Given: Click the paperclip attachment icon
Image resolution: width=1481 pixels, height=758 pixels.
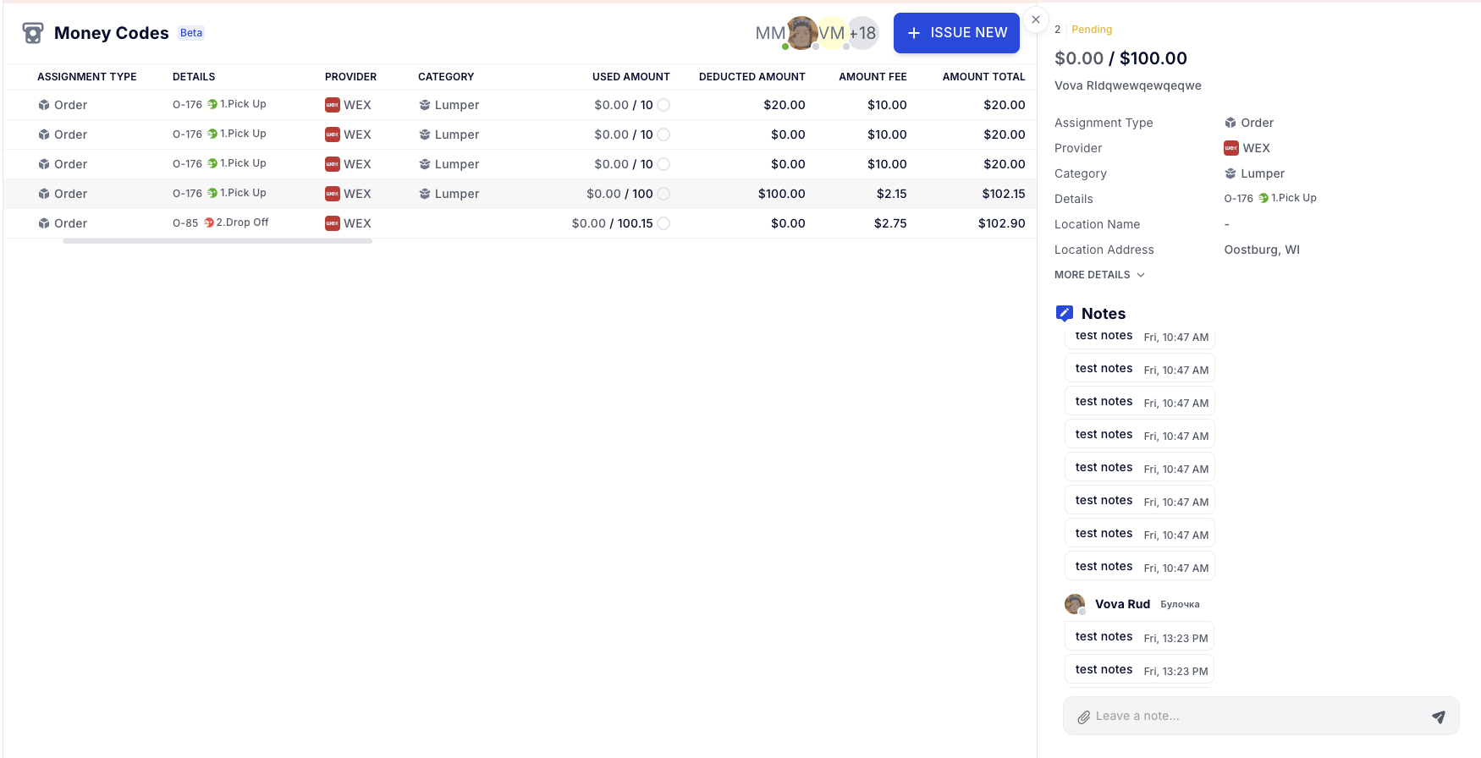Looking at the screenshot, I should [1083, 717].
